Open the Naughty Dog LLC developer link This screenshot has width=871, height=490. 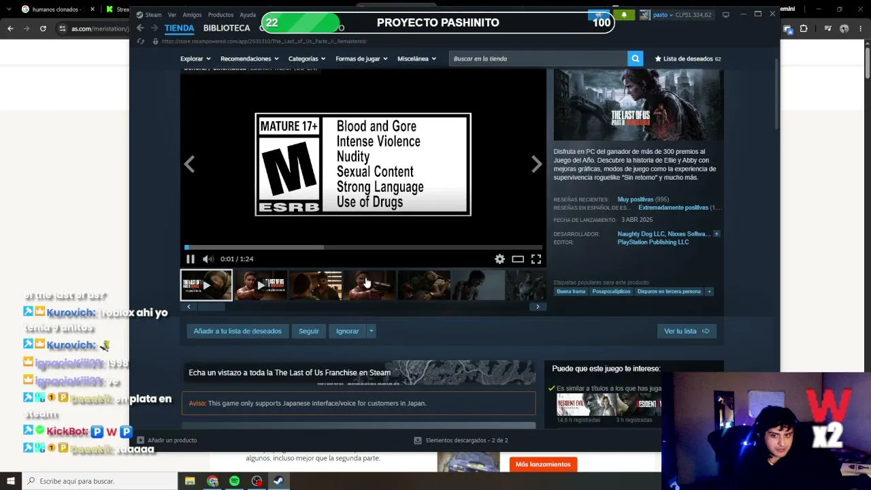point(641,234)
